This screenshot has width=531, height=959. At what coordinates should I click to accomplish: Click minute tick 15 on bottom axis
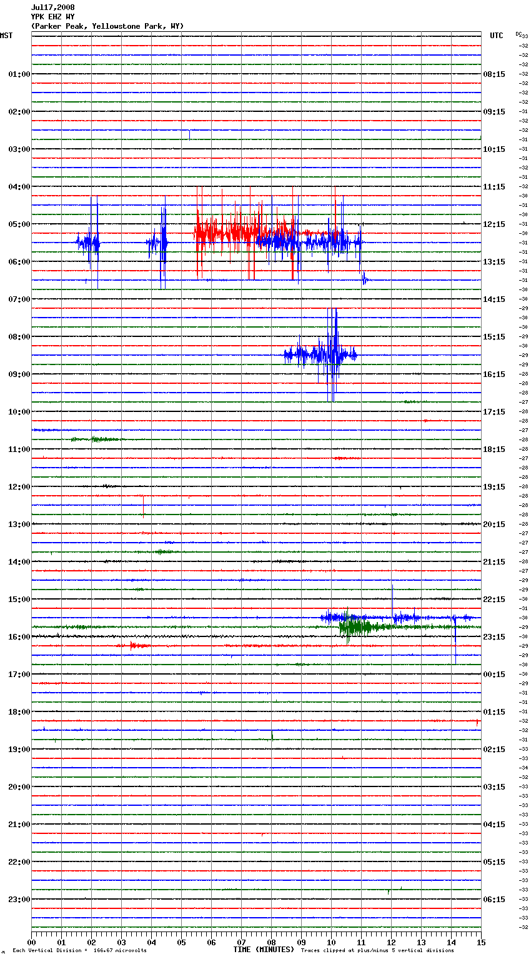(481, 942)
